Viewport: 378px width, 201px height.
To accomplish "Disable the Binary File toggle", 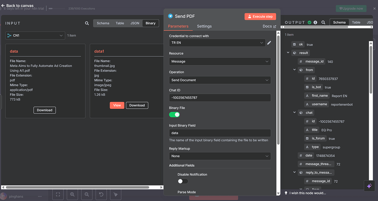I will [174, 115].
